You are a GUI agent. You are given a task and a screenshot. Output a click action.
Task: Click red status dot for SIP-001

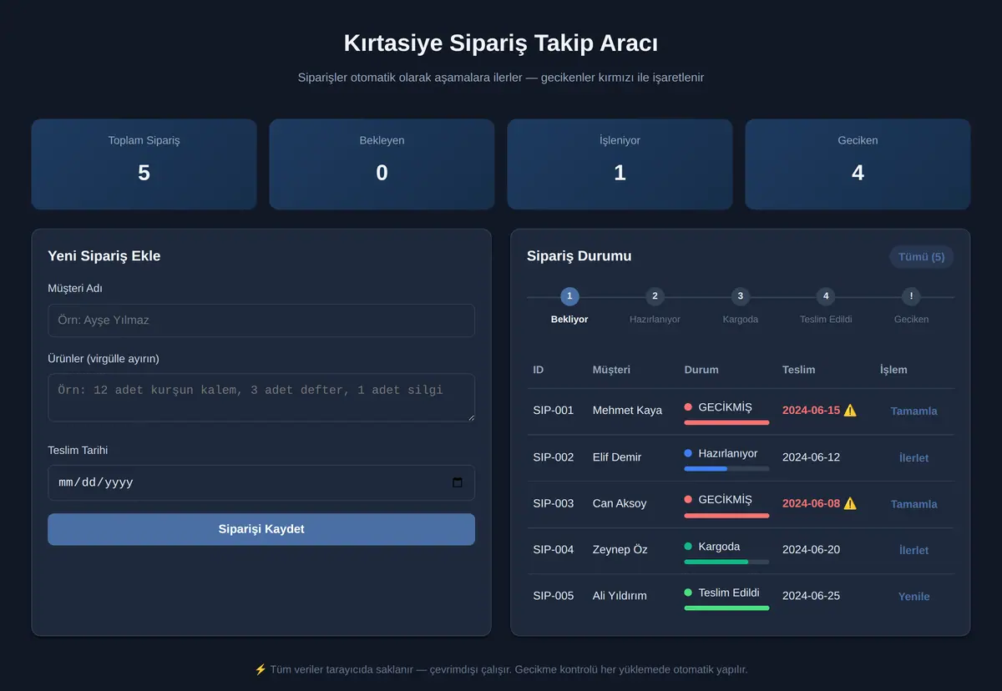pos(688,407)
